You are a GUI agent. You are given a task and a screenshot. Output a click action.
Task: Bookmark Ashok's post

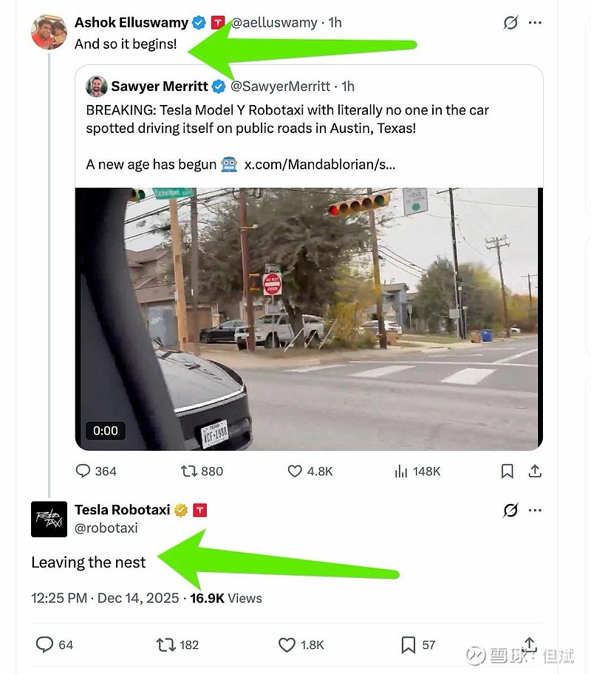pos(508,471)
